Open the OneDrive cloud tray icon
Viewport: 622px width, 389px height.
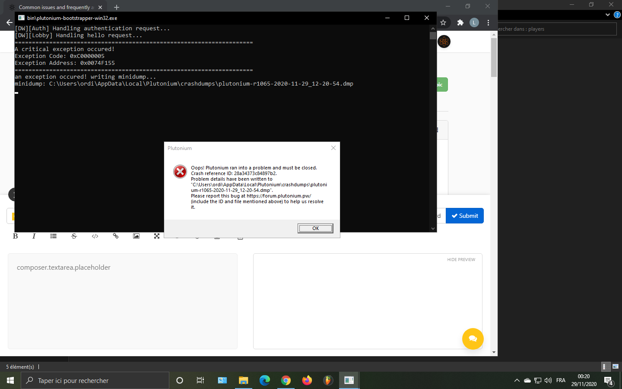tap(527, 380)
